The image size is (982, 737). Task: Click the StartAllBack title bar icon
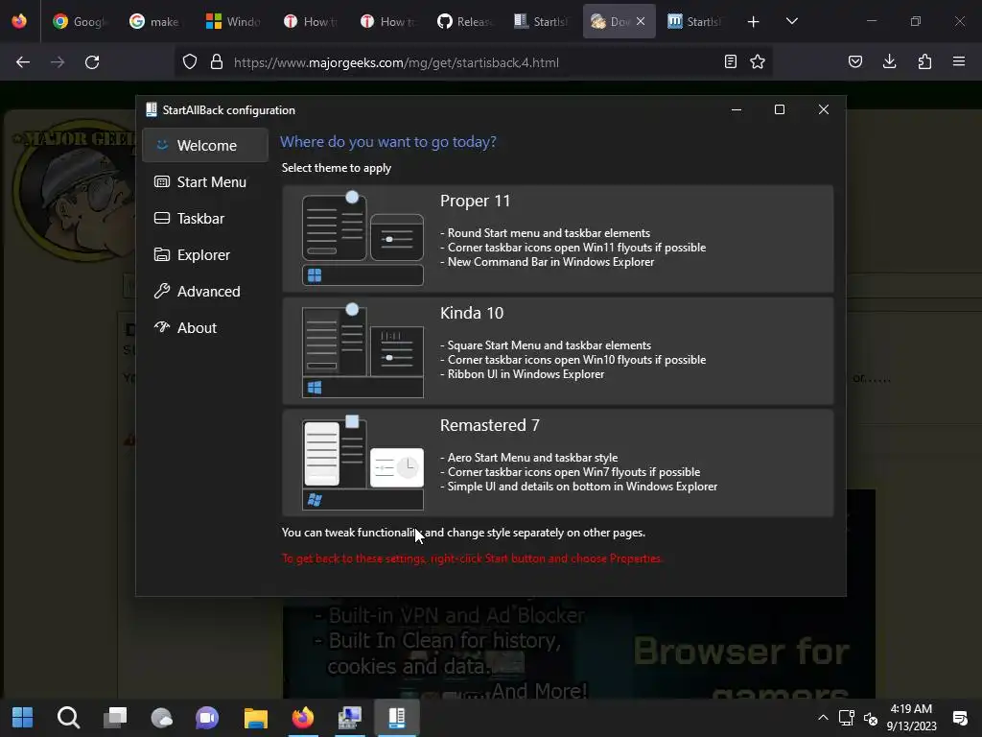point(151,109)
